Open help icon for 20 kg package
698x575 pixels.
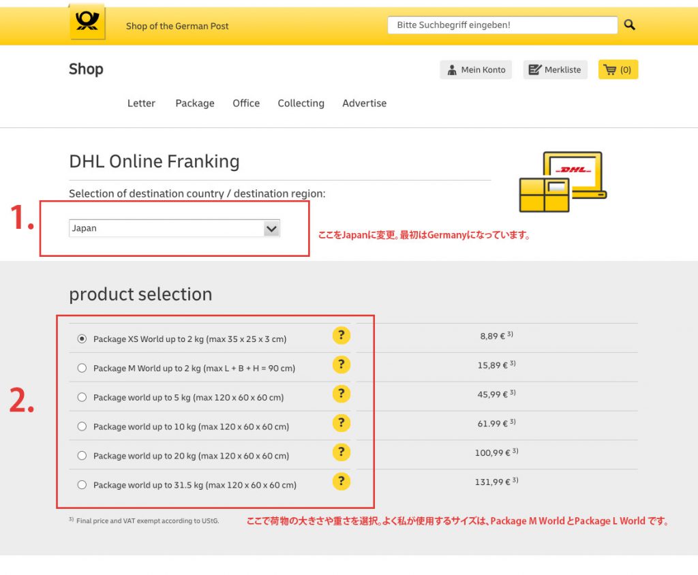tap(342, 452)
